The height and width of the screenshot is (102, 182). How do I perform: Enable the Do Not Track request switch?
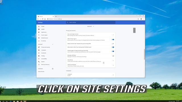coord(113,44)
